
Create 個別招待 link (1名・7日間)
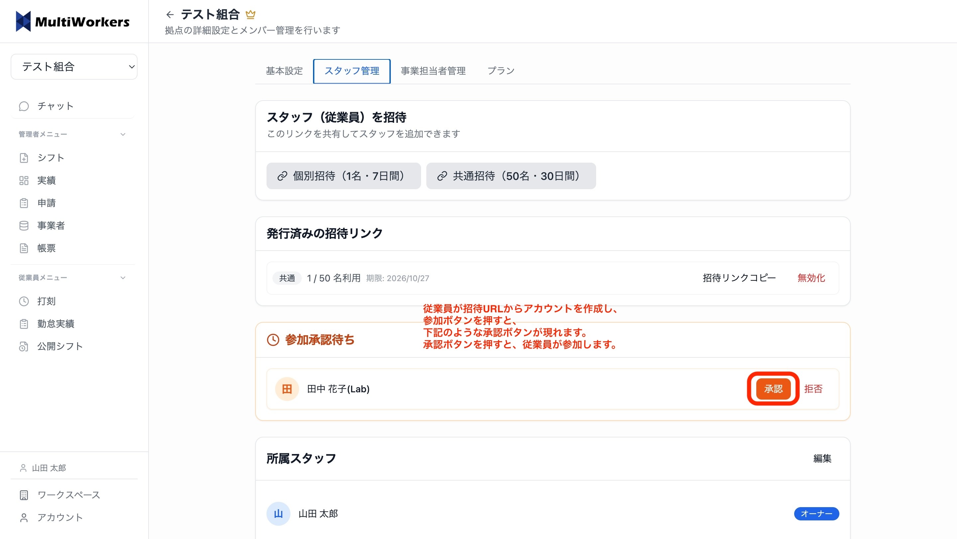click(x=343, y=176)
